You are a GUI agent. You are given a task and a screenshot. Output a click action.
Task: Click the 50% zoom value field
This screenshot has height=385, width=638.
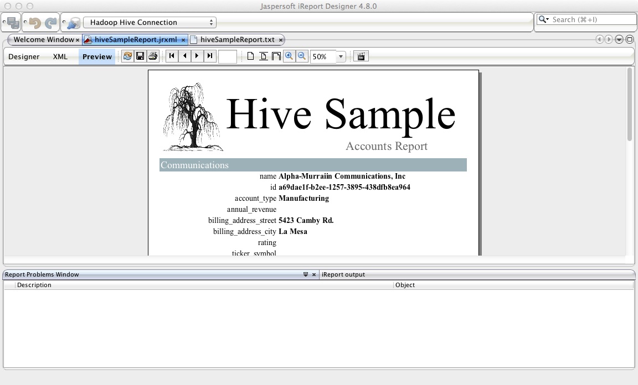pyautogui.click(x=323, y=56)
